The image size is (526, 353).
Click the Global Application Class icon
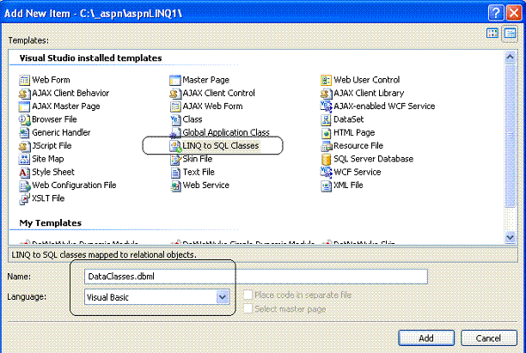[175, 133]
